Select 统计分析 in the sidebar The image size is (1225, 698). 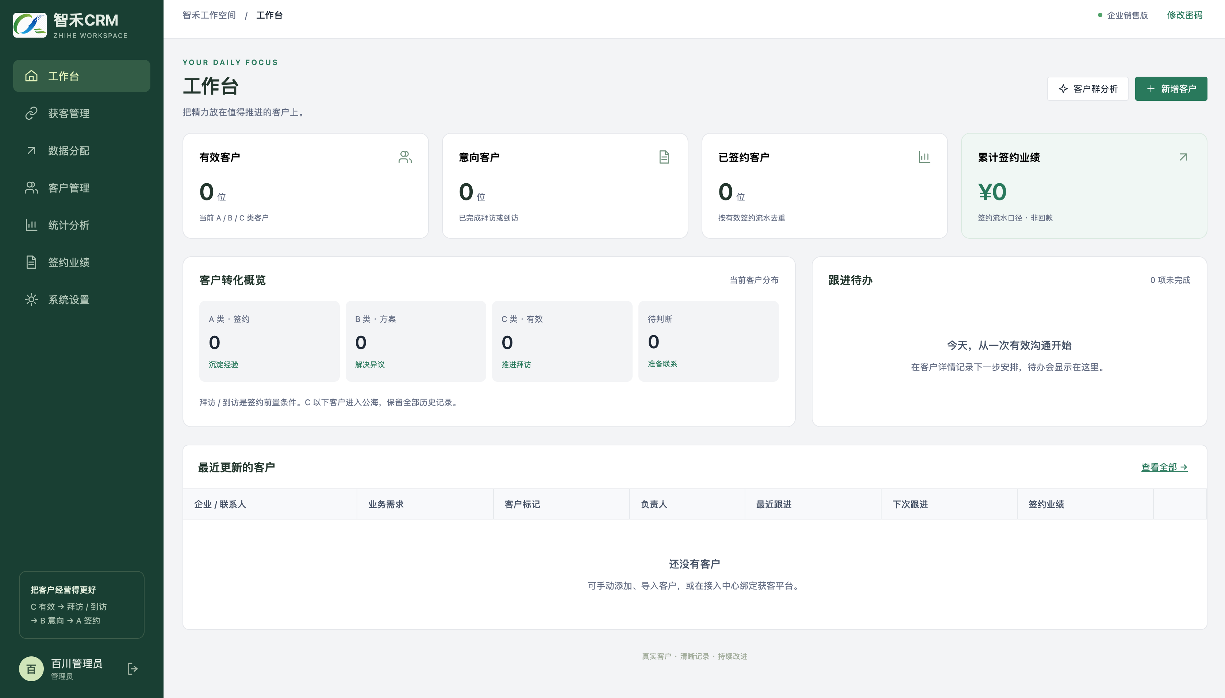[x=81, y=225]
